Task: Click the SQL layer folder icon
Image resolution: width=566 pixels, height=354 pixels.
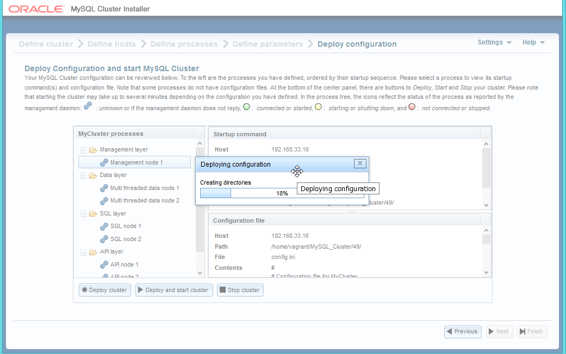Action: pos(93,214)
